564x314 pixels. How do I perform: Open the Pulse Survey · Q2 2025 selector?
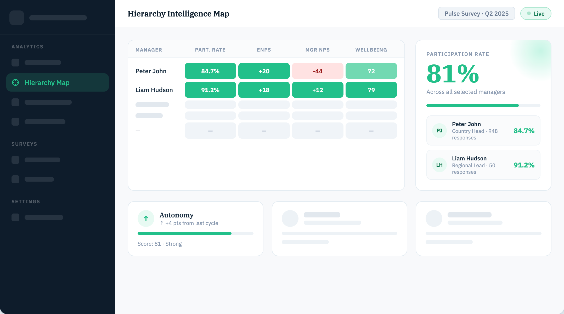point(476,13)
